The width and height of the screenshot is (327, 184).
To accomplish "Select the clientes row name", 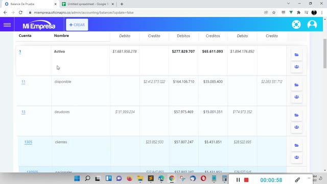I will (x=61, y=142).
